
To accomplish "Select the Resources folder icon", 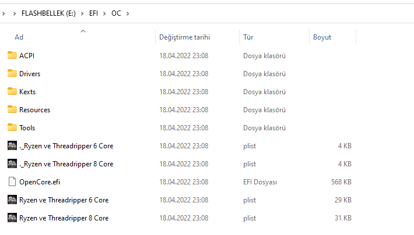I will 12,109.
